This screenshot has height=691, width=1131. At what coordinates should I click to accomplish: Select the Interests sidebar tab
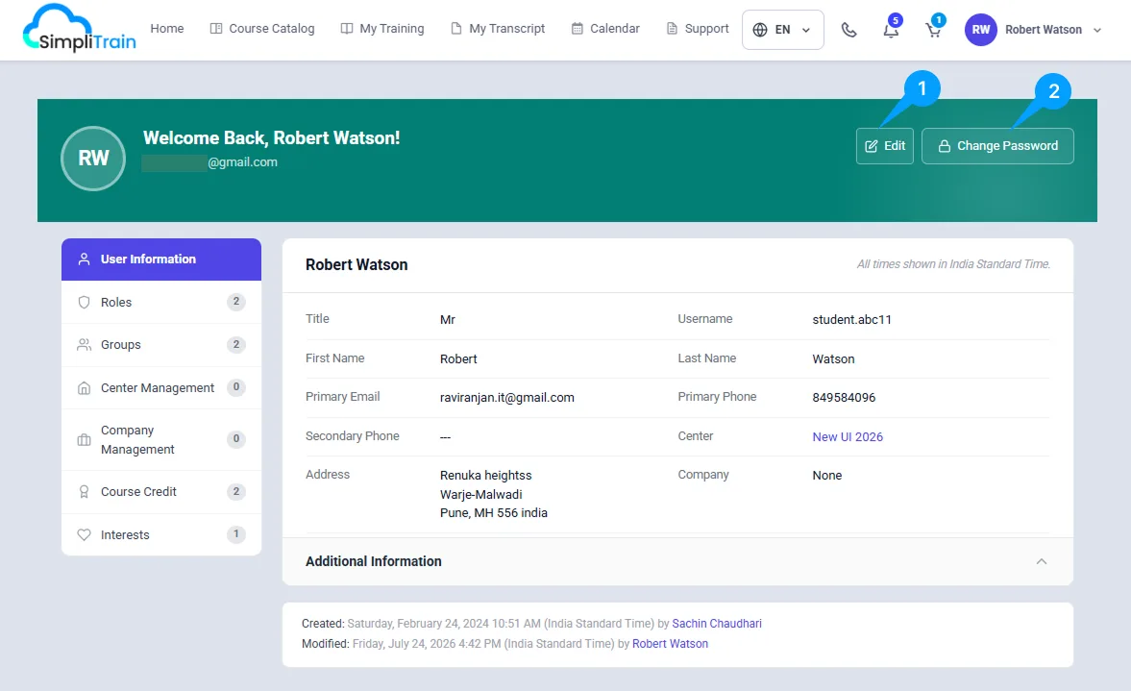click(x=161, y=534)
